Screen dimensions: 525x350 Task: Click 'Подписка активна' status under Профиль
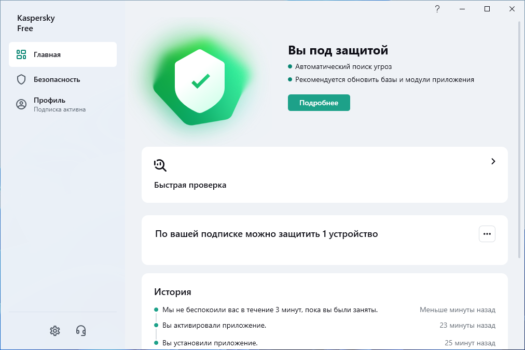pos(60,109)
